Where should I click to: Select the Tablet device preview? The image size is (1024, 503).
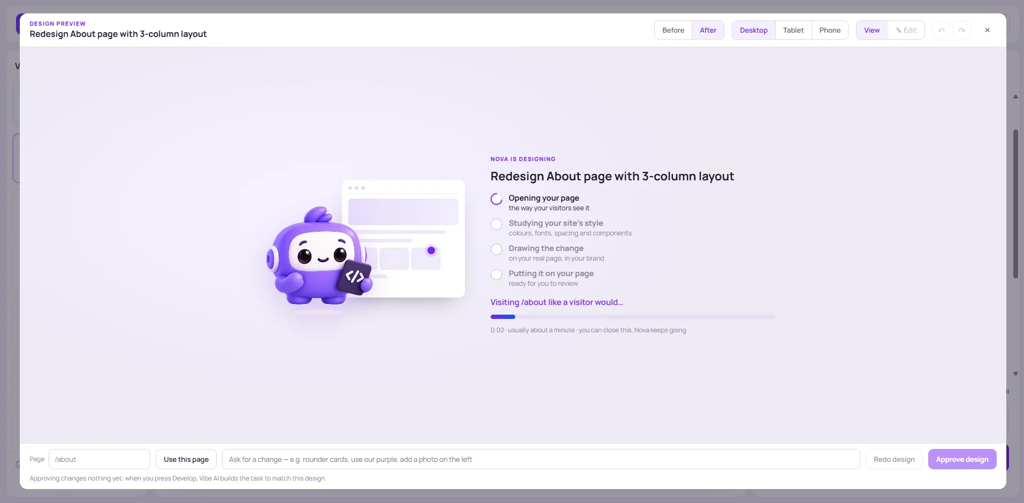click(x=793, y=30)
